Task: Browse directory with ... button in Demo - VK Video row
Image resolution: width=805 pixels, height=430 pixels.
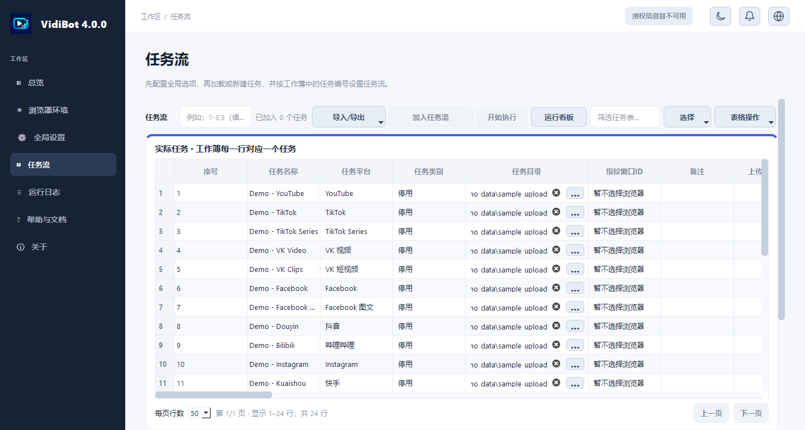Action: pyautogui.click(x=575, y=250)
